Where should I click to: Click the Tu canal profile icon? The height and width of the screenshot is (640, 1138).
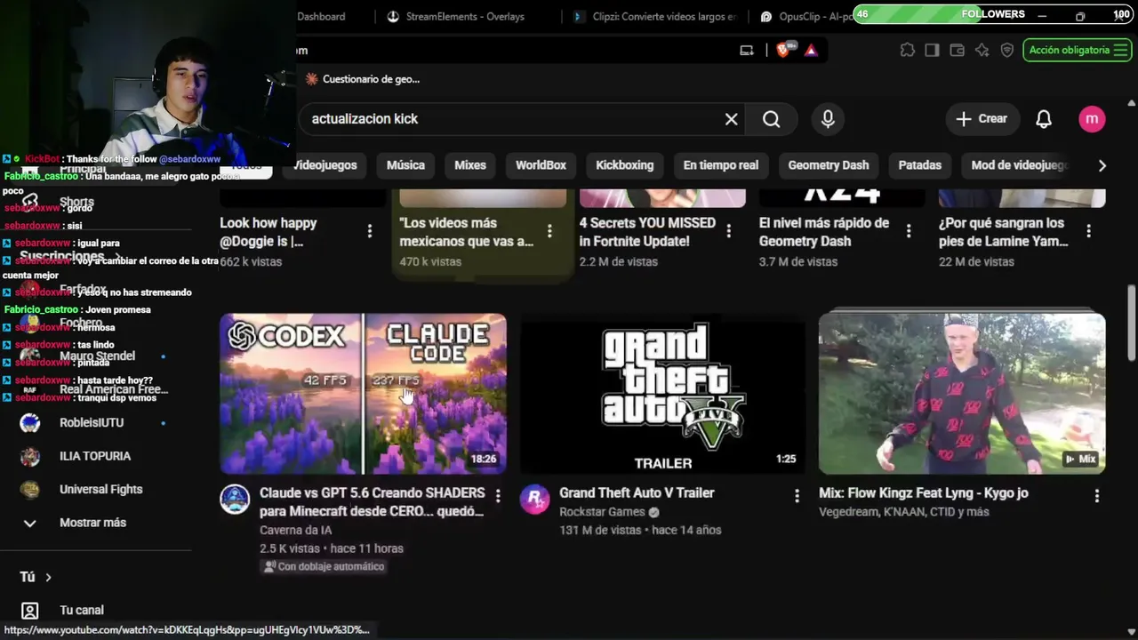(30, 611)
